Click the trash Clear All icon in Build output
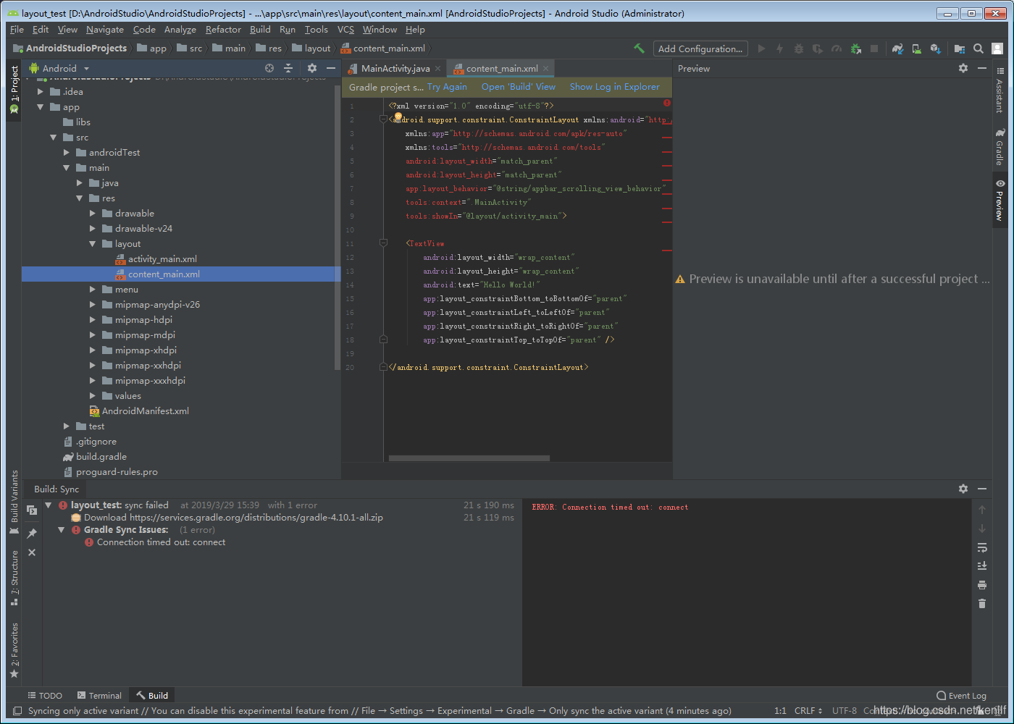1014x724 pixels. click(982, 604)
